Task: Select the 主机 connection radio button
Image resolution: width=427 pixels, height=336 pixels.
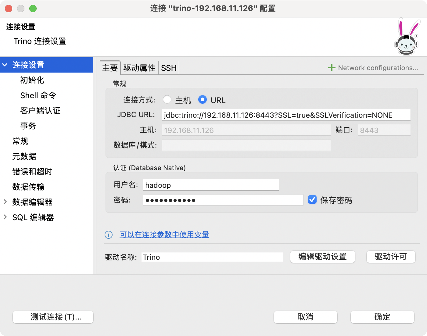Action: coord(167,100)
